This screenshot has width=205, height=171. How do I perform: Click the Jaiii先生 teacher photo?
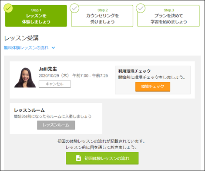tap(25, 77)
